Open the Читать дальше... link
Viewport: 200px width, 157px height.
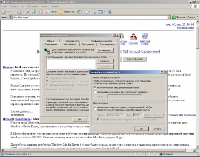coord(21,111)
